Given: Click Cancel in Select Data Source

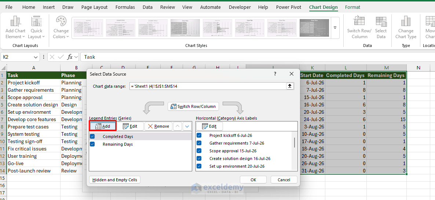Looking at the screenshot, I should (x=284, y=180).
